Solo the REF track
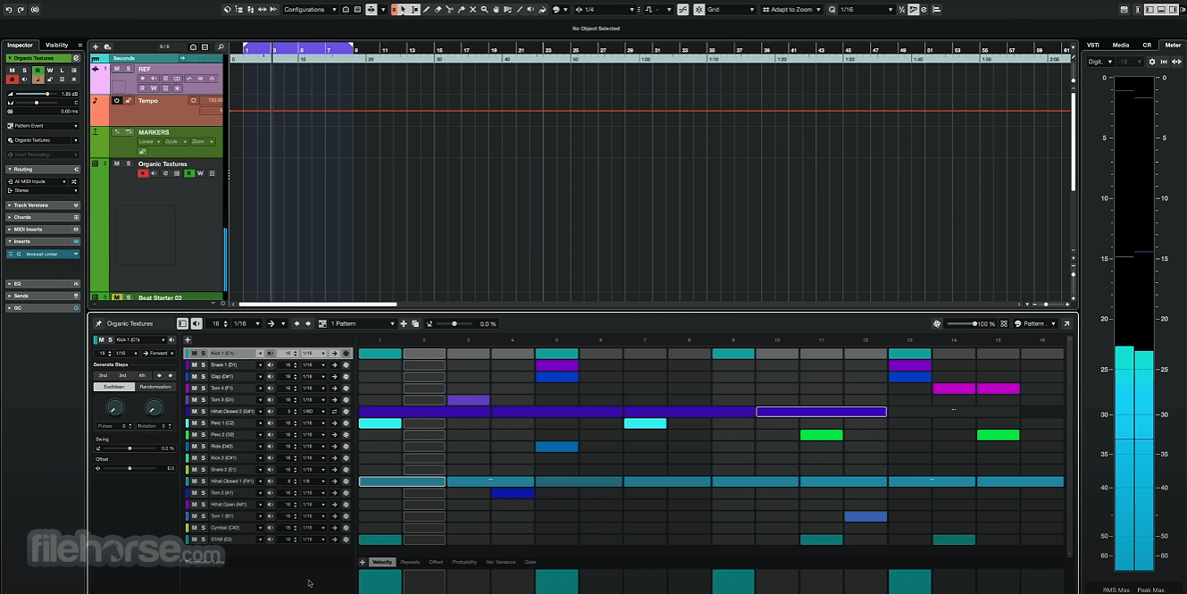Screen dimensions: 1187x594 129,69
